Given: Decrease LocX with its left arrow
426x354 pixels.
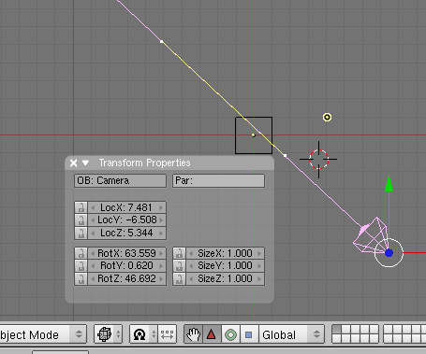Looking at the screenshot, I should (x=93, y=207).
